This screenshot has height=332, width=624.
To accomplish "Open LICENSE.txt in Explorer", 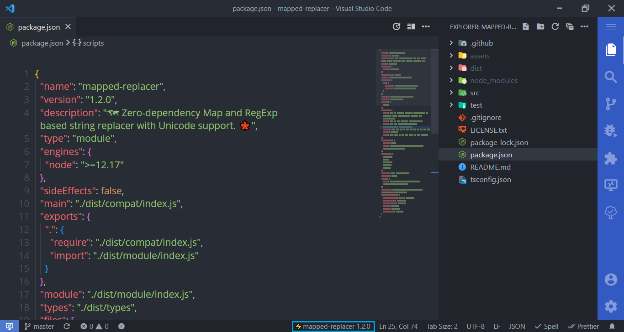I will 518,130.
